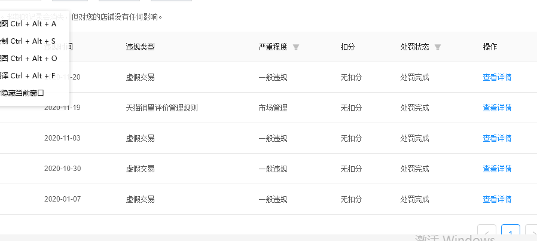This screenshot has height=241, width=537.
Task: View details of the 2020-10-30 violation
Action: [x=497, y=169]
